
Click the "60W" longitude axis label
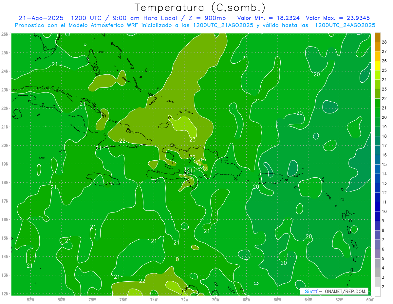(370, 299)
